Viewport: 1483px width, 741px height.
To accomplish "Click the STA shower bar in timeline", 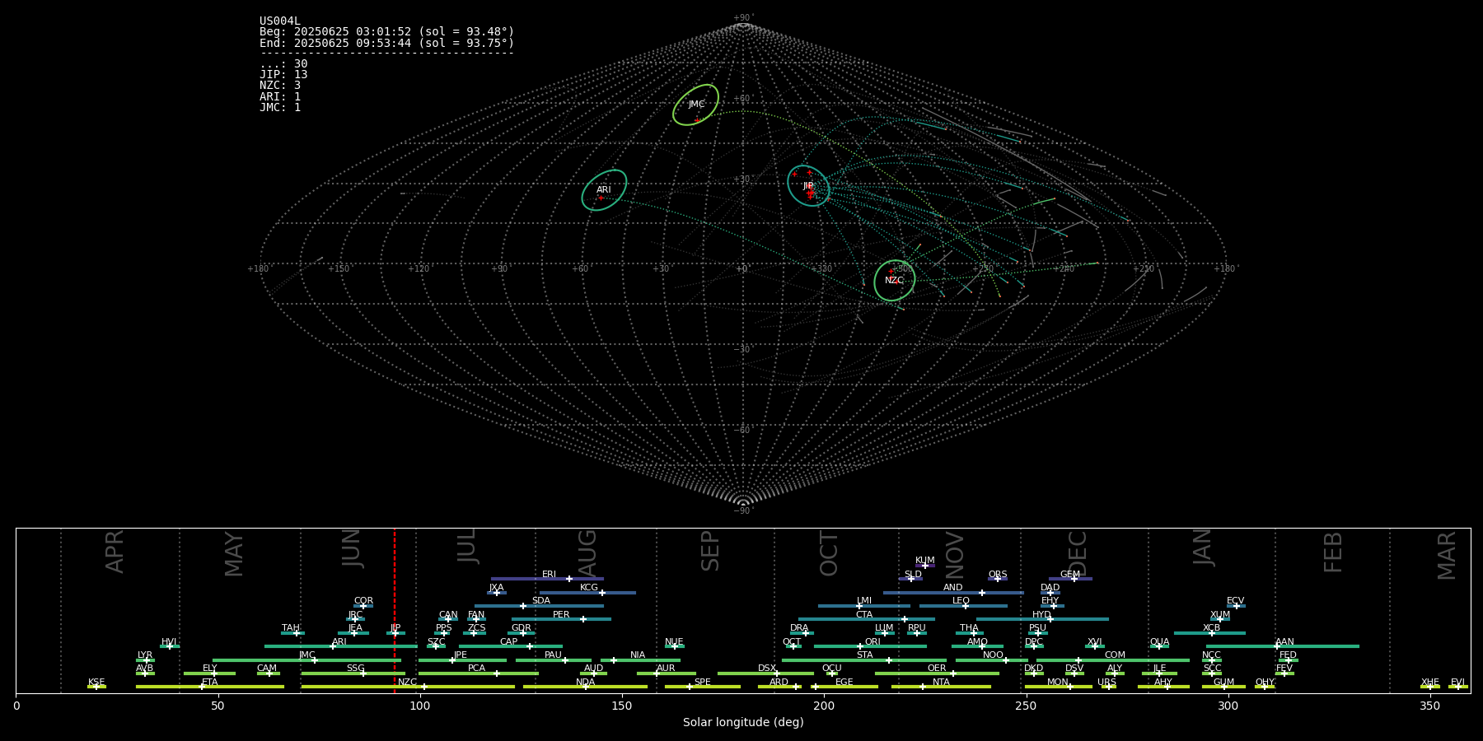I will [x=864, y=660].
